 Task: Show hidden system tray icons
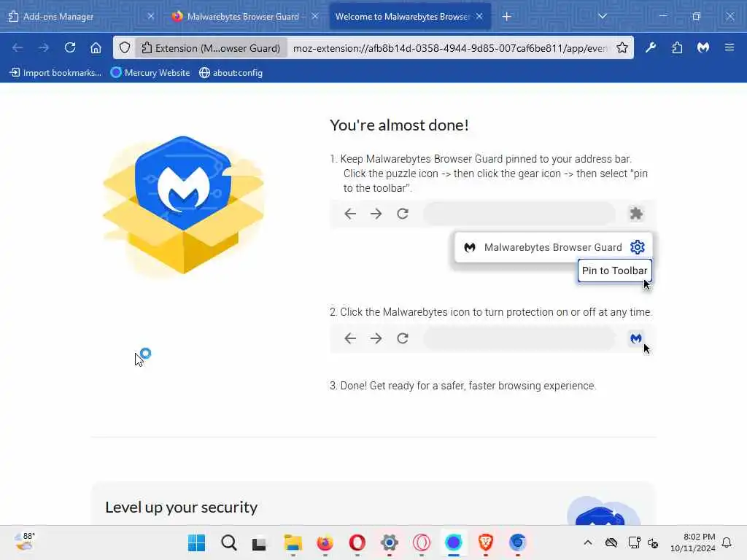[x=588, y=542]
